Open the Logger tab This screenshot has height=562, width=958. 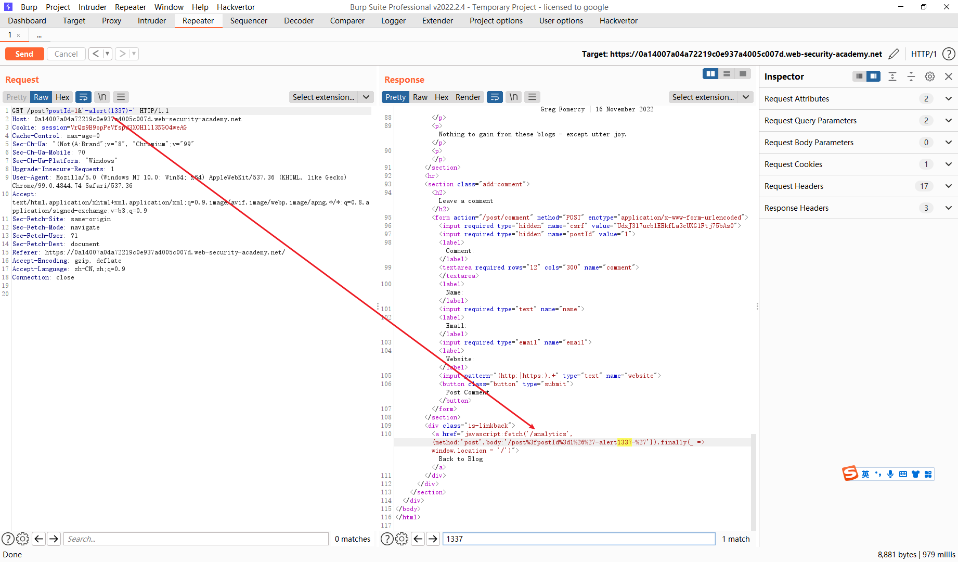(393, 21)
